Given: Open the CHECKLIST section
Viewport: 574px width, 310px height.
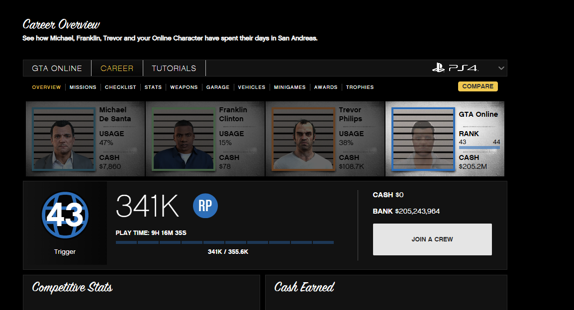Looking at the screenshot, I should [120, 87].
